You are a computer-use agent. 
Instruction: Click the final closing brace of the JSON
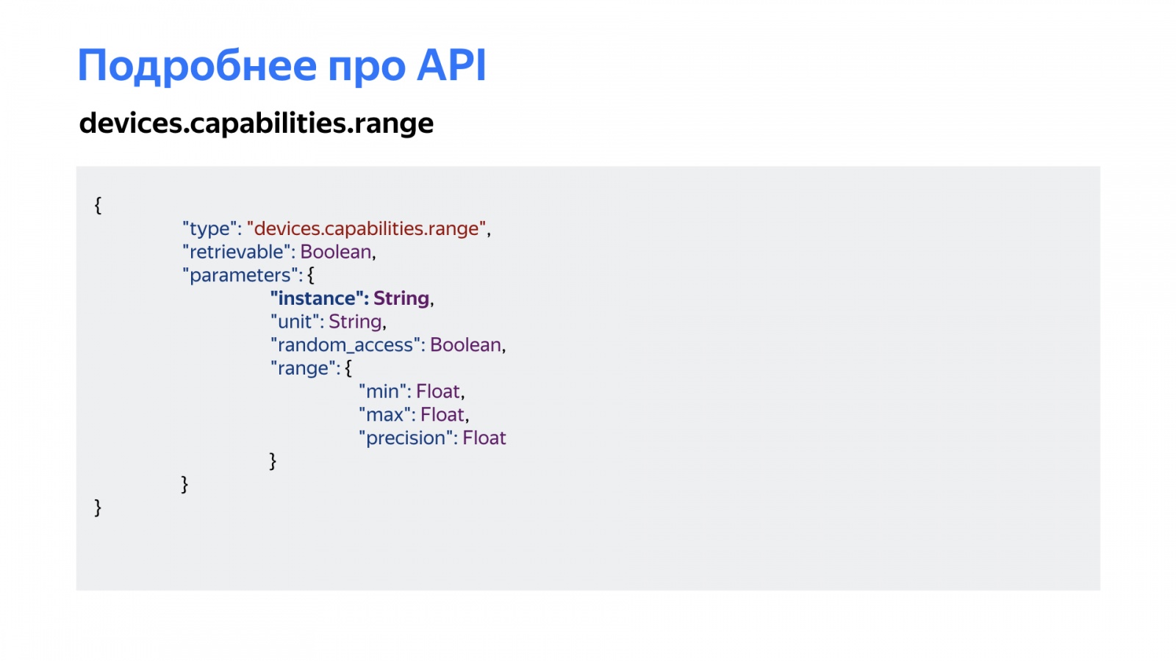click(x=98, y=508)
